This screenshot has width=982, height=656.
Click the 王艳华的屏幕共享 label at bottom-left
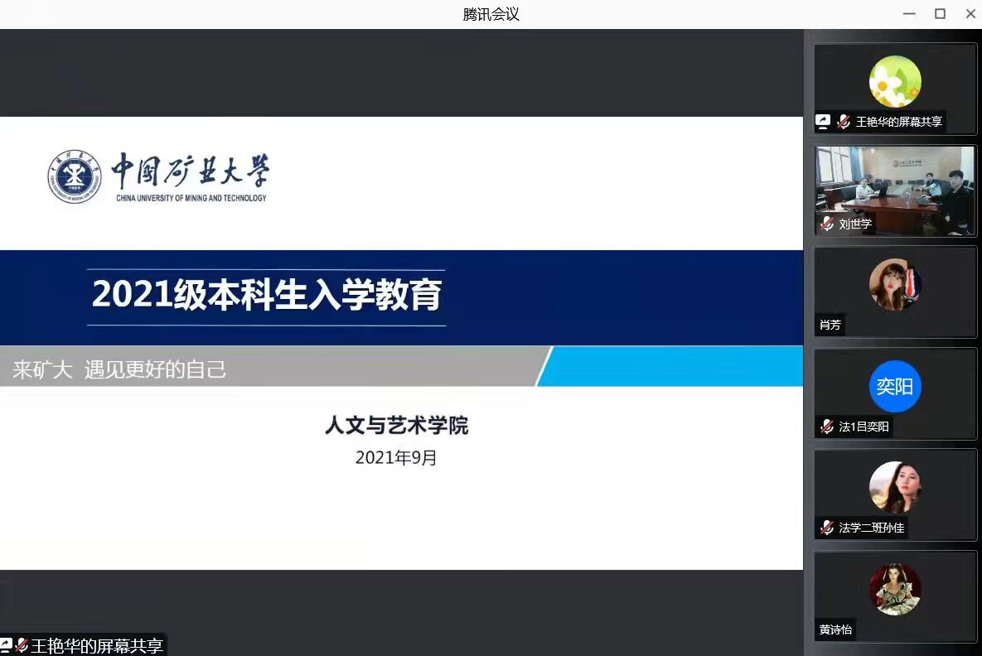(96, 646)
